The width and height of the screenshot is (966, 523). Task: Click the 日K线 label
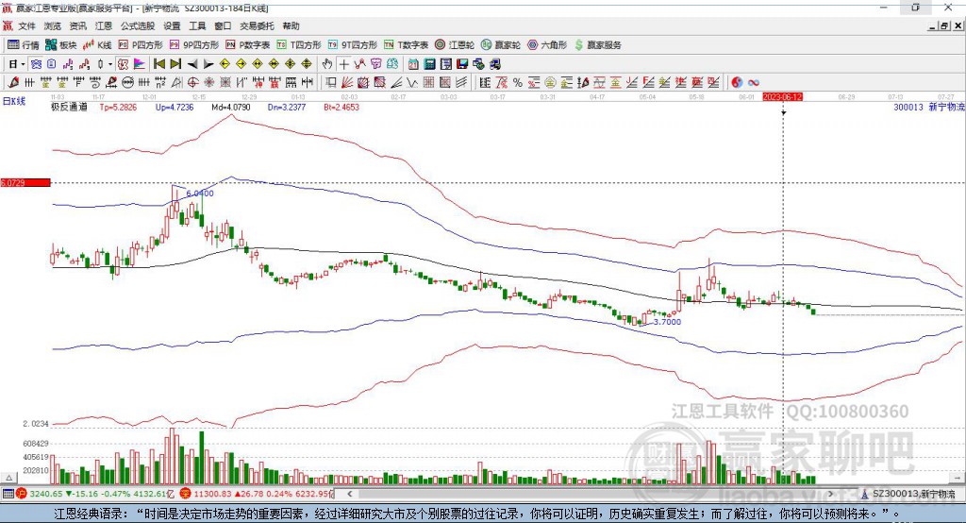pyautogui.click(x=14, y=101)
